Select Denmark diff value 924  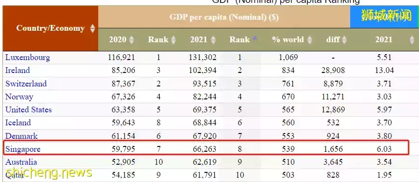(x=333, y=136)
